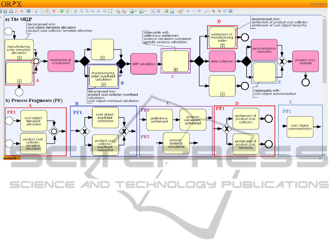Click the red Delete X icon

(x=54, y=11)
